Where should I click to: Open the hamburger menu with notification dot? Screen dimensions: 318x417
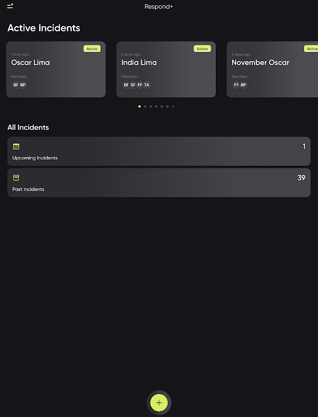pyautogui.click(x=10, y=6)
